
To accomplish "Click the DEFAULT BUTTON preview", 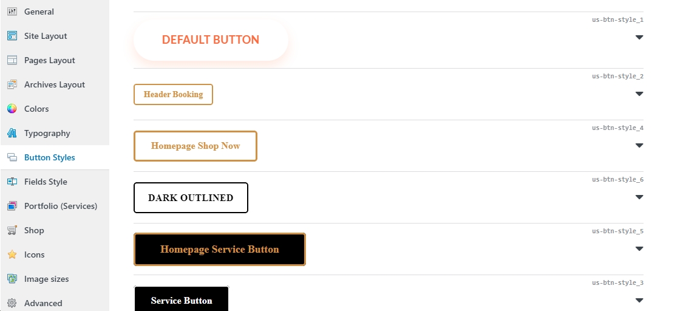I will click(x=211, y=39).
